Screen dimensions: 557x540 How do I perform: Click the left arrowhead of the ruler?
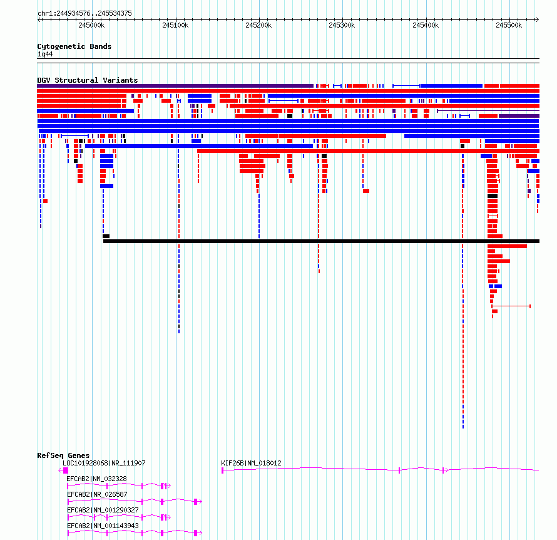pos(39,20)
